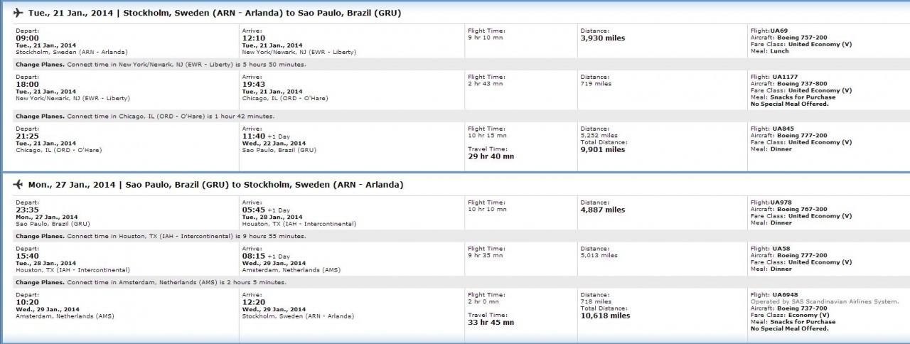Click the 29 hr 40 mn travel time

click(491, 156)
